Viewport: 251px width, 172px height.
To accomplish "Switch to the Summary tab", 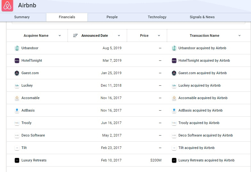I will pos(22,17).
